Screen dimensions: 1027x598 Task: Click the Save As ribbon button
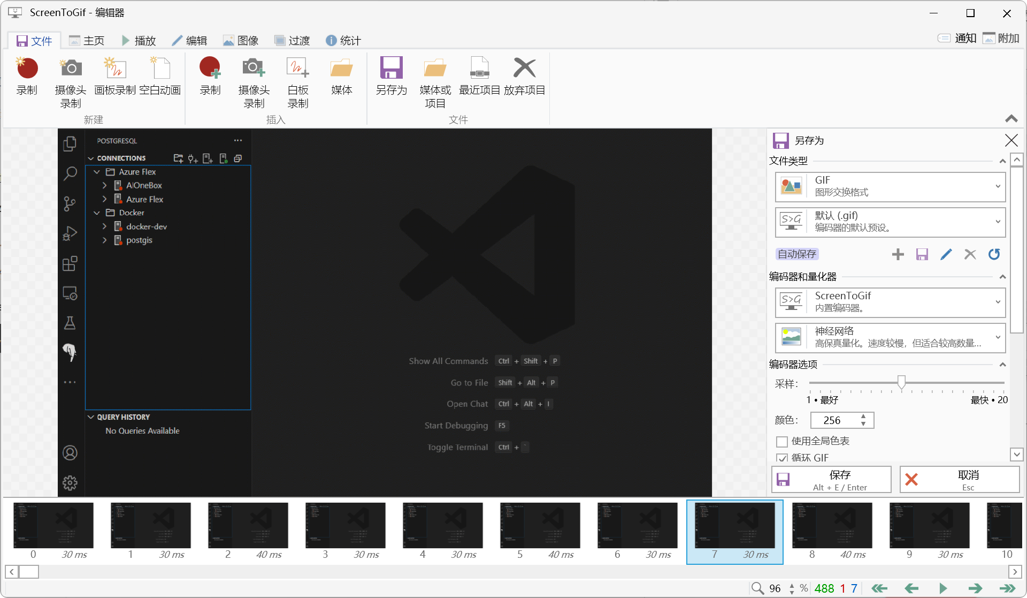(392, 77)
